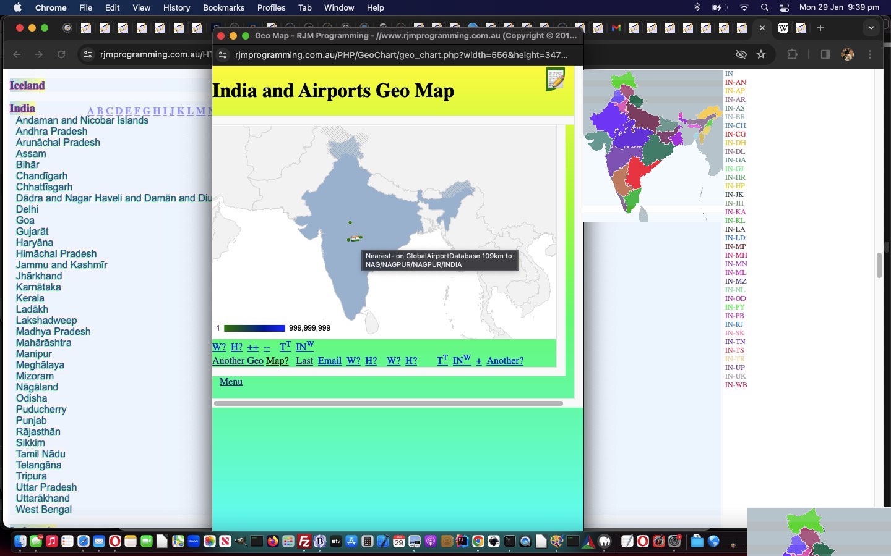The image size is (891, 556).
Task: Click the colored India states map thumbnail
Action: pos(653,146)
